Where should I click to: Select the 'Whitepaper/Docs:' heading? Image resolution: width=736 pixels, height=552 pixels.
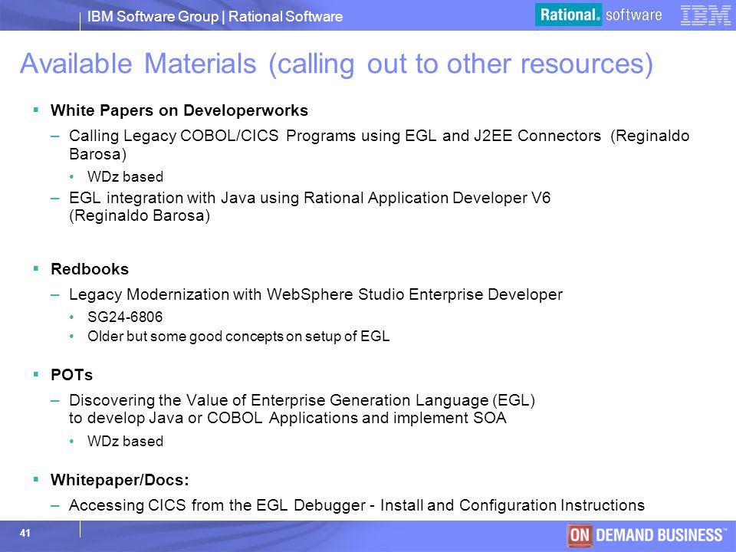[120, 480]
